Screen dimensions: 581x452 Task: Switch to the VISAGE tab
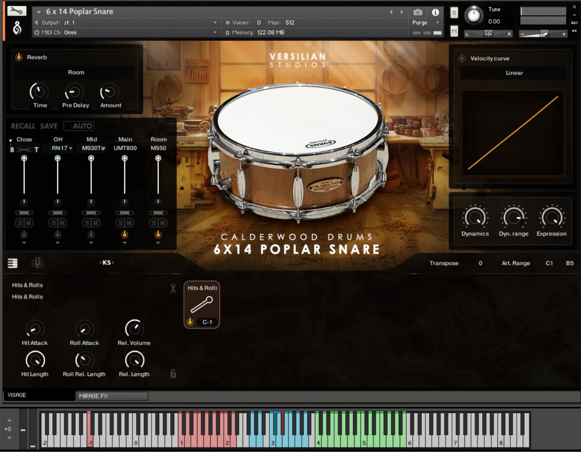(39, 395)
